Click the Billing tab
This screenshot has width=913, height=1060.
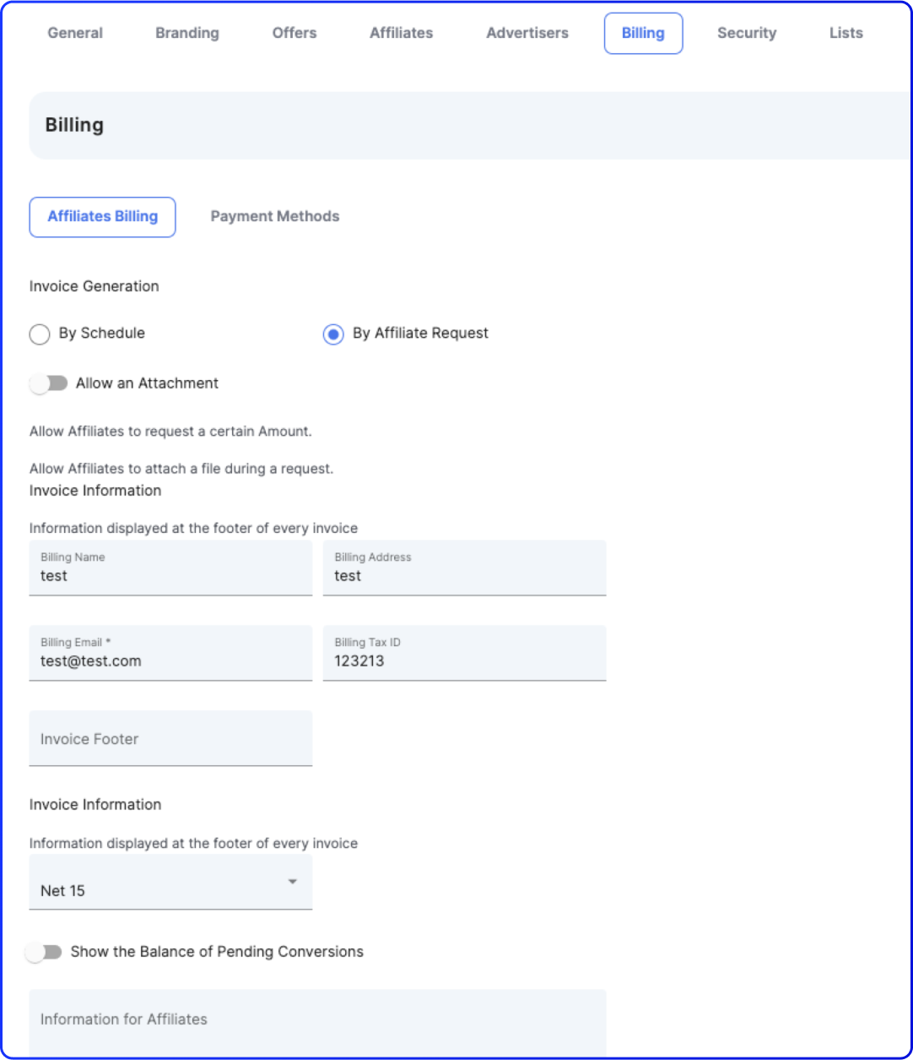(x=643, y=33)
